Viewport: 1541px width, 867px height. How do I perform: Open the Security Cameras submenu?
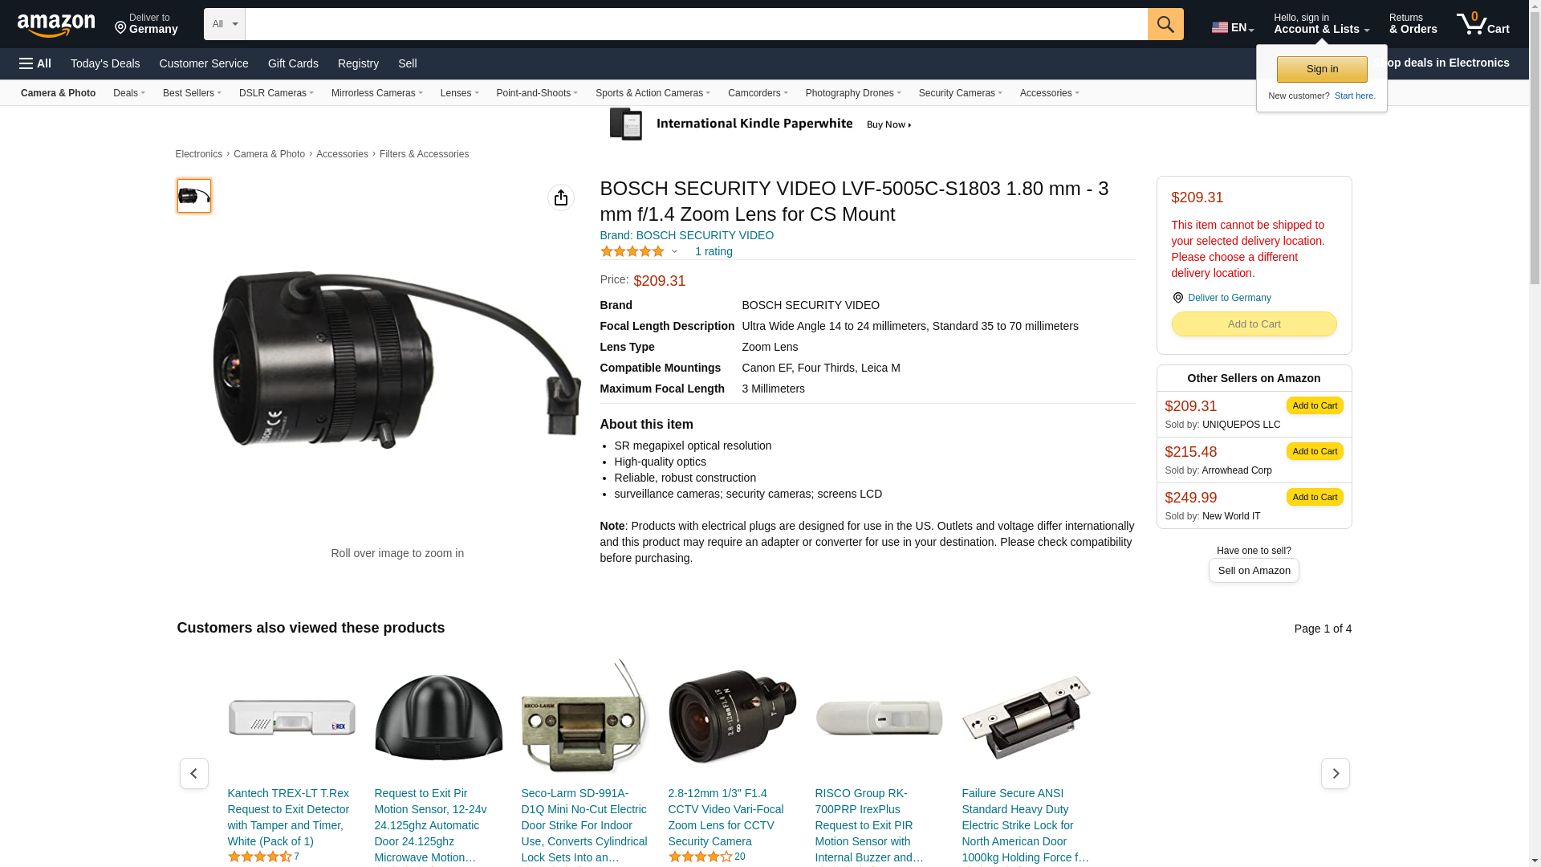pos(960,93)
